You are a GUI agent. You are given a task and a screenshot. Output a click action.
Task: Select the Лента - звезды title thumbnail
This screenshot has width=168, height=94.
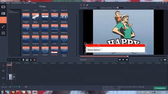coord(35,16)
